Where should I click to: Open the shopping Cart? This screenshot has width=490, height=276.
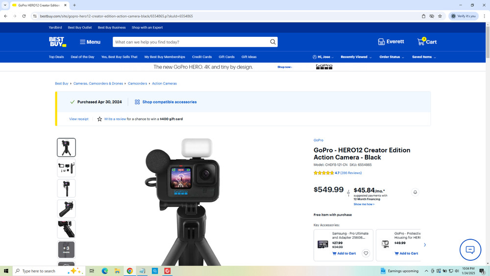pyautogui.click(x=427, y=42)
